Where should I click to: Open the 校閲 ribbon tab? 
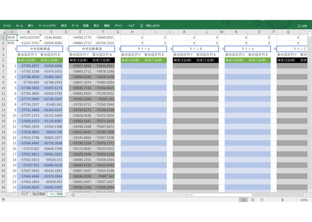pos(86,26)
